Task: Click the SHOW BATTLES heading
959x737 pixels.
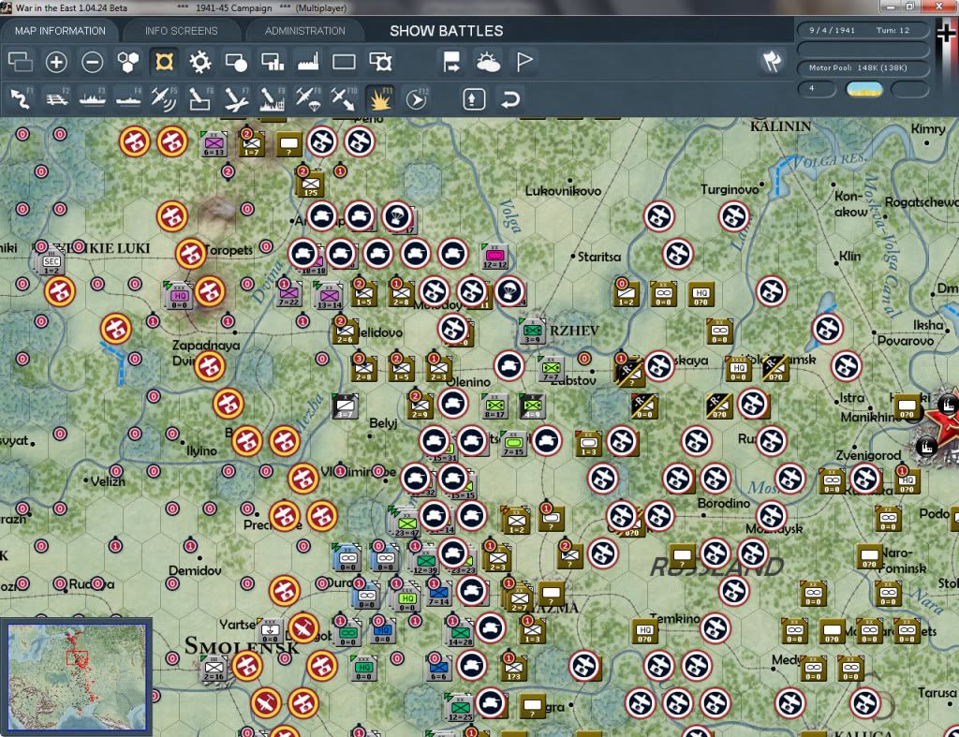Action: pyautogui.click(x=447, y=31)
